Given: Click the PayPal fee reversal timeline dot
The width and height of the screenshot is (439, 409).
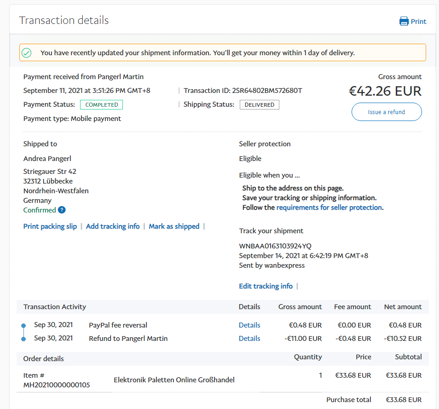Looking at the screenshot, I should point(24,326).
